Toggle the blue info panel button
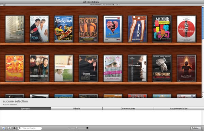This screenshot has width=204, height=131. tap(4, 128)
